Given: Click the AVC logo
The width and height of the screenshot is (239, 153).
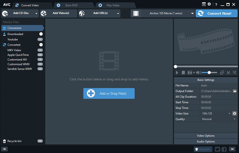Looking at the screenshot, I should (7, 5).
